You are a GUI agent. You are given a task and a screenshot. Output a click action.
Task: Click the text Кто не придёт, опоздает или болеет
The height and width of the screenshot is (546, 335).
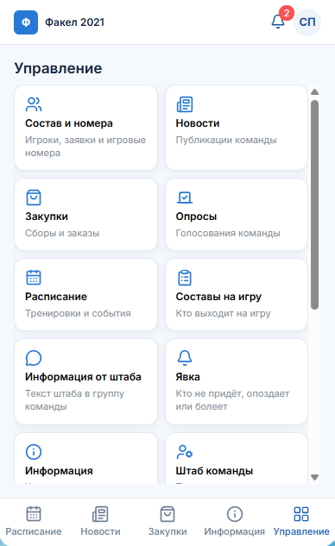coord(232,399)
